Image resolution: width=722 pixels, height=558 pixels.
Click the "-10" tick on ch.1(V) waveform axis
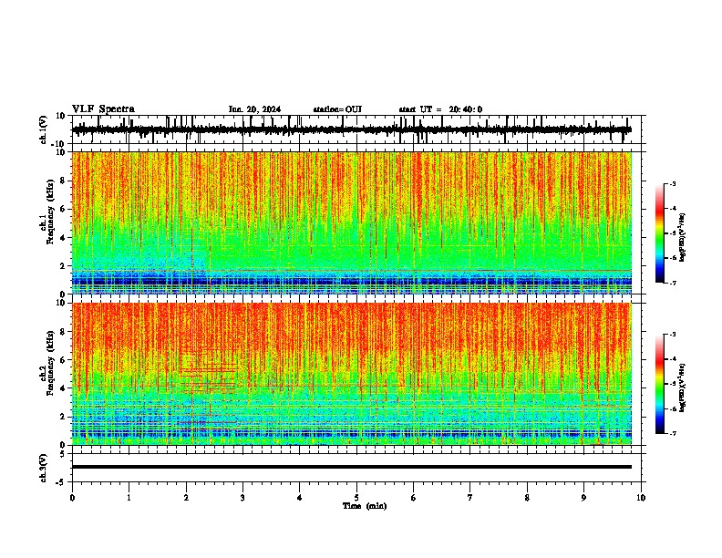coord(59,144)
